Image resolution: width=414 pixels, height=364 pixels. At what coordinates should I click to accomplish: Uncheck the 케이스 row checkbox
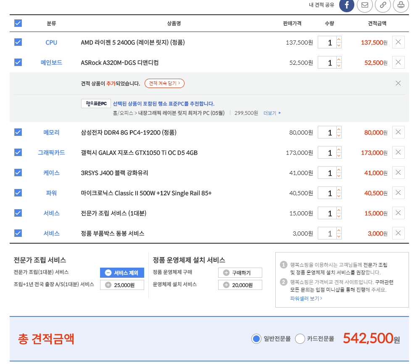pos(18,173)
